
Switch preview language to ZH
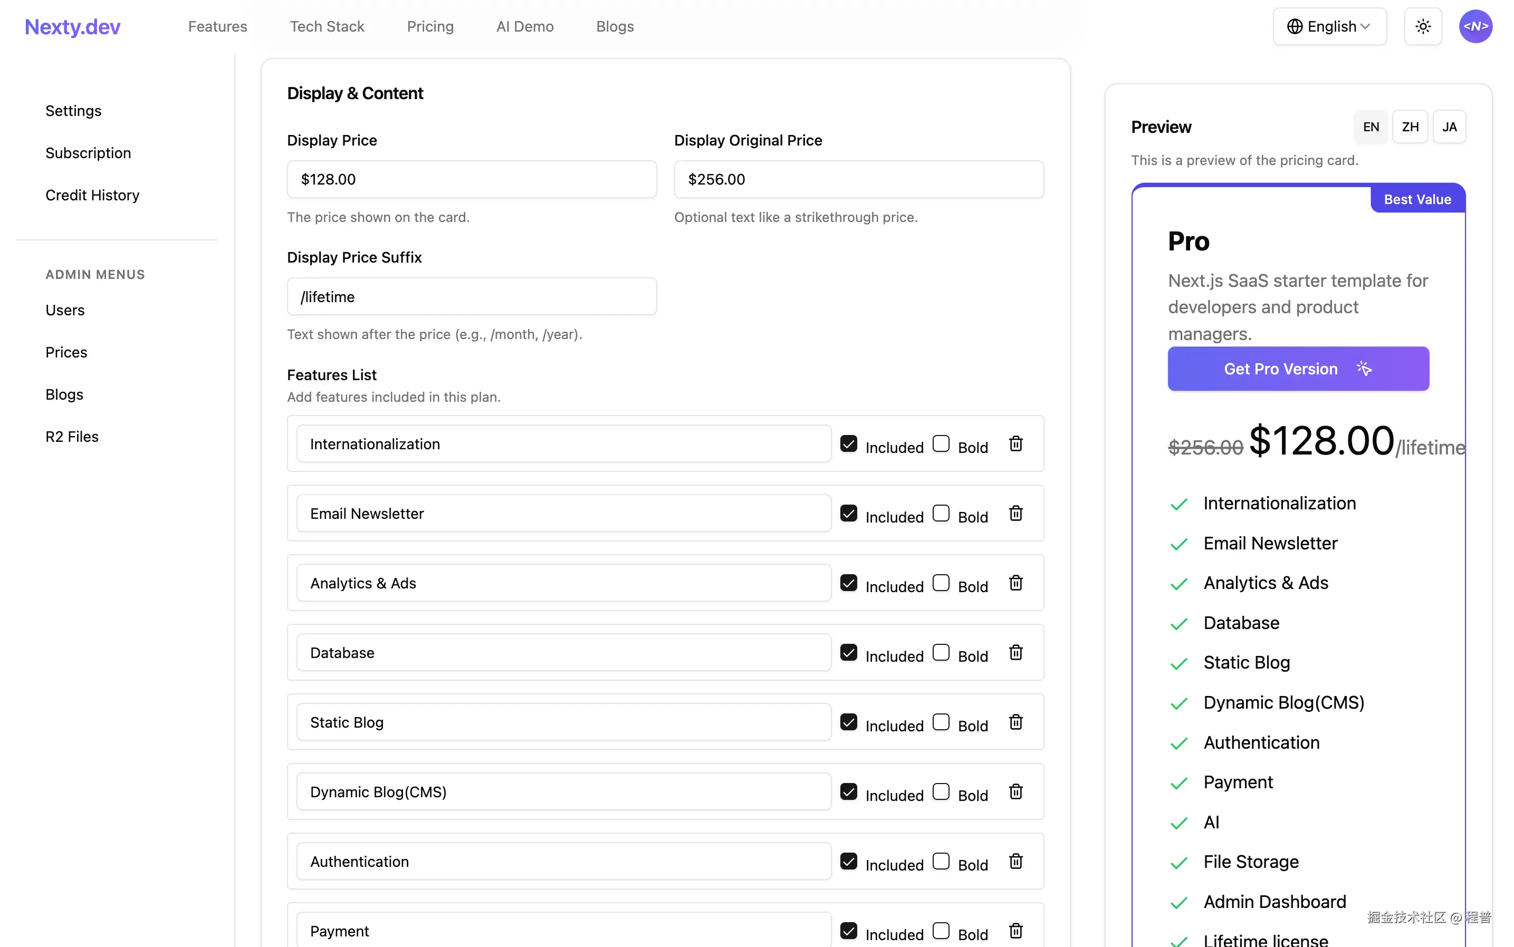[x=1411, y=127]
